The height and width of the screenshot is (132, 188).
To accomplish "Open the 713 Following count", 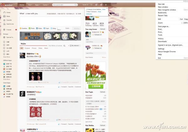I will (88, 24).
